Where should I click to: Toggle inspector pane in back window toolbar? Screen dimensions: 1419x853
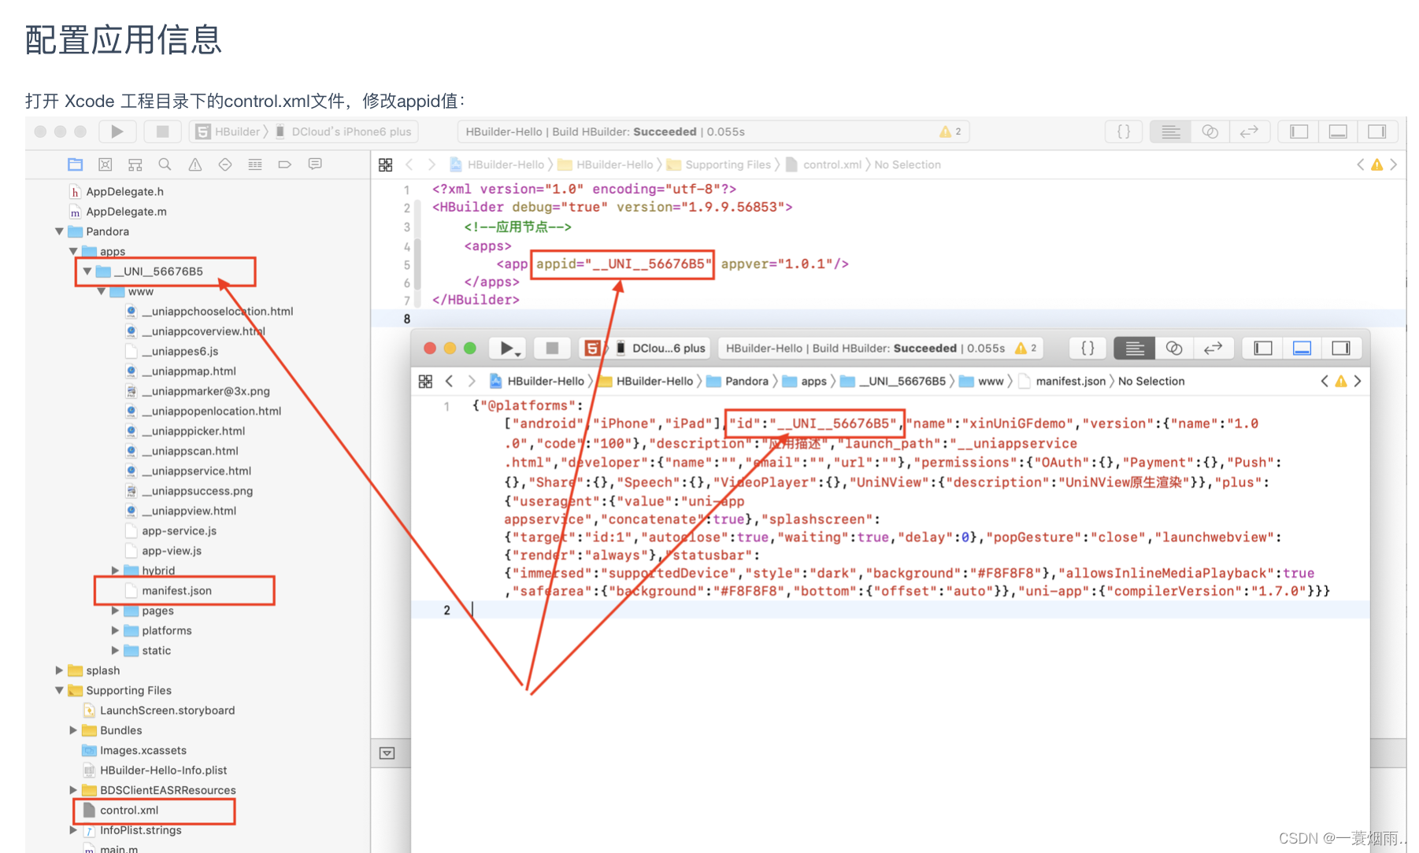pyautogui.click(x=1376, y=131)
